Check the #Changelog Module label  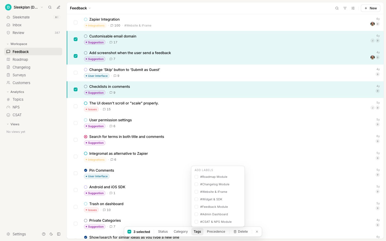click(196, 184)
